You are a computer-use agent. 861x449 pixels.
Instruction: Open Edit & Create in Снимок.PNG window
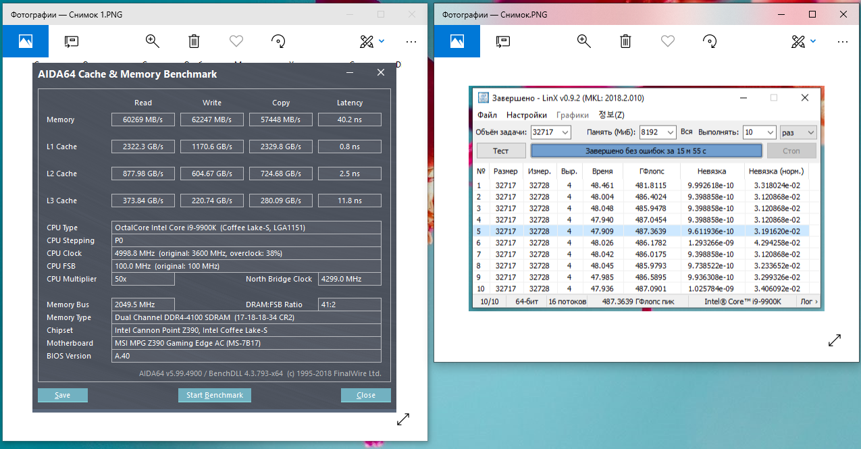point(804,41)
